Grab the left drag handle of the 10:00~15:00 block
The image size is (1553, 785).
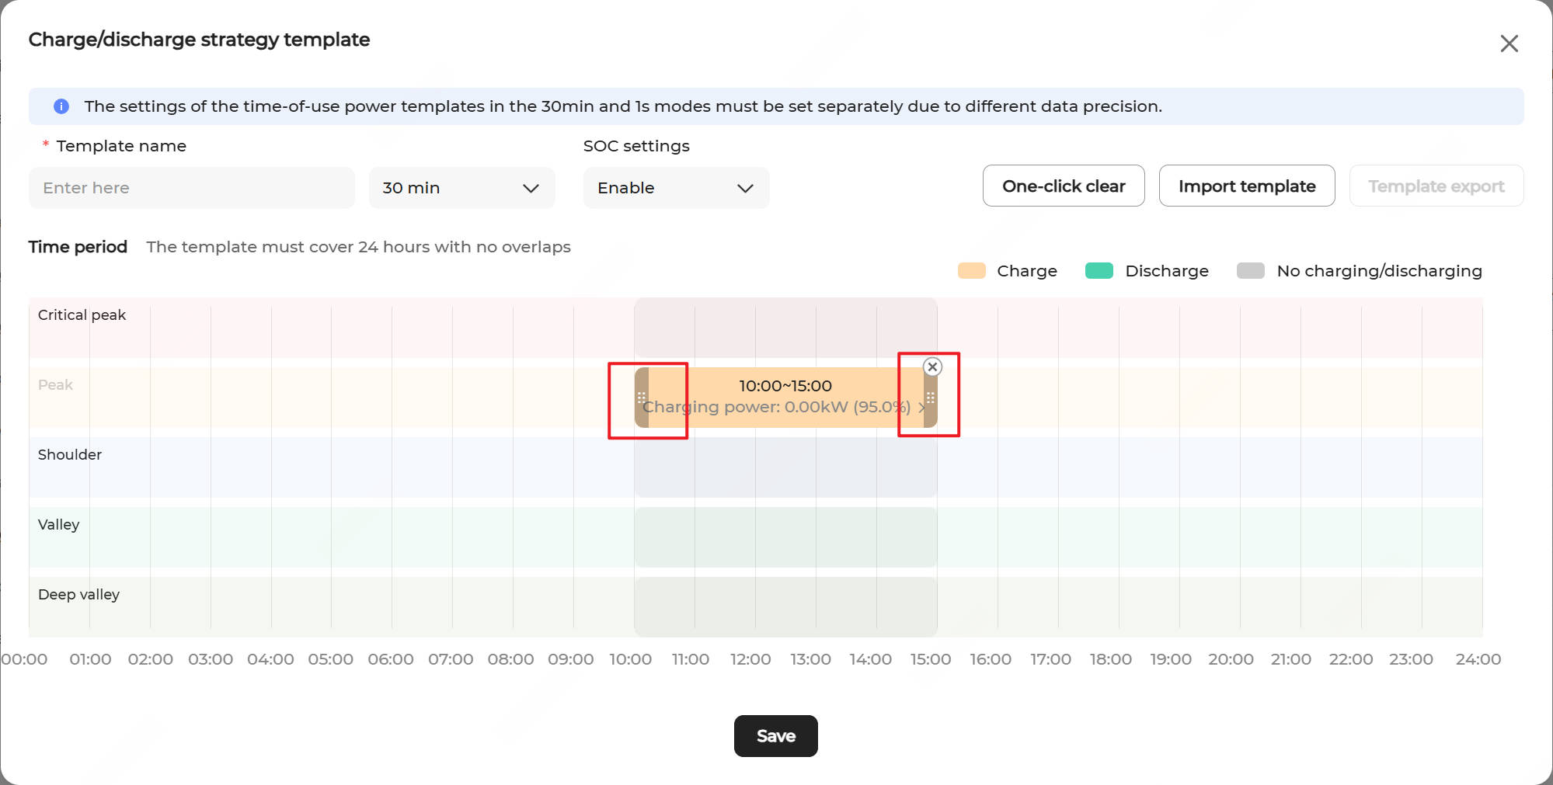tap(642, 398)
